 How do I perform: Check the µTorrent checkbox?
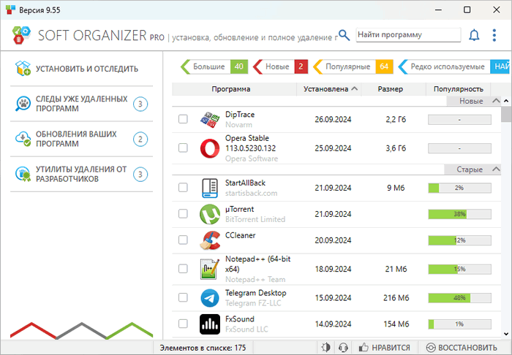[x=183, y=214]
